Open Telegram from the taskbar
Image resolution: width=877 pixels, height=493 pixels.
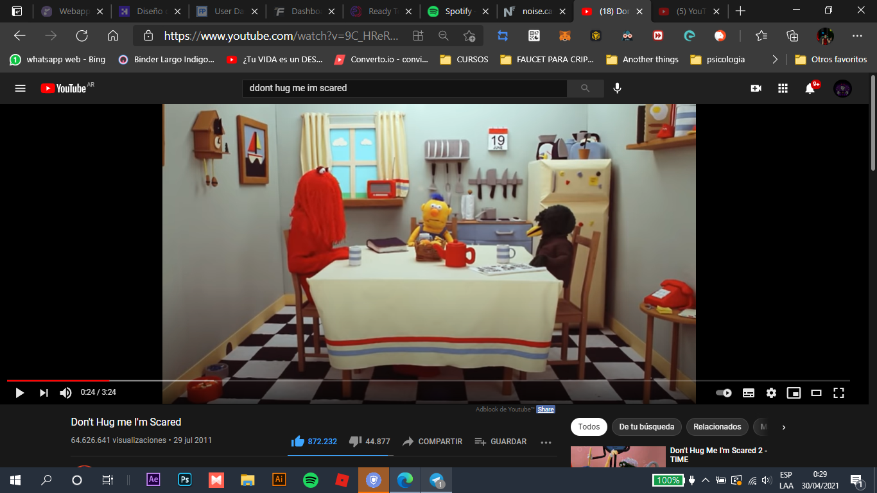tap(437, 480)
